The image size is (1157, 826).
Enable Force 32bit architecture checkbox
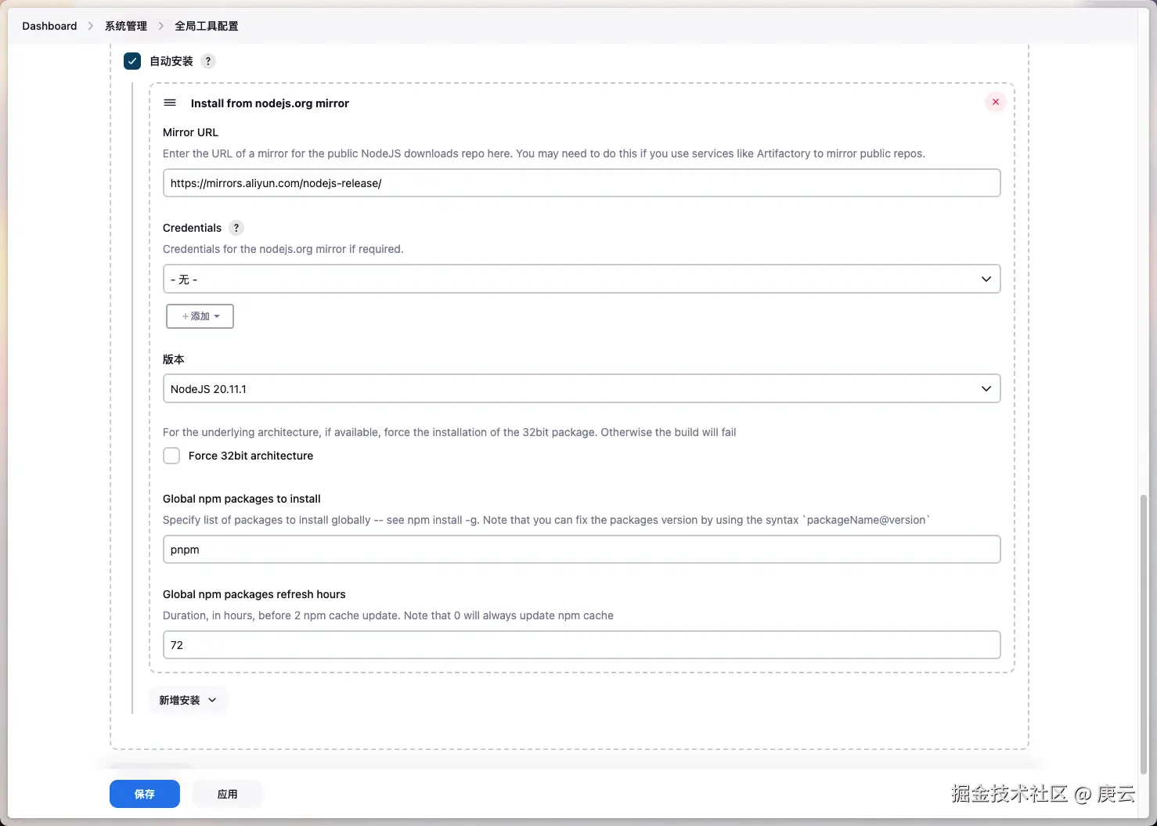(x=171, y=456)
